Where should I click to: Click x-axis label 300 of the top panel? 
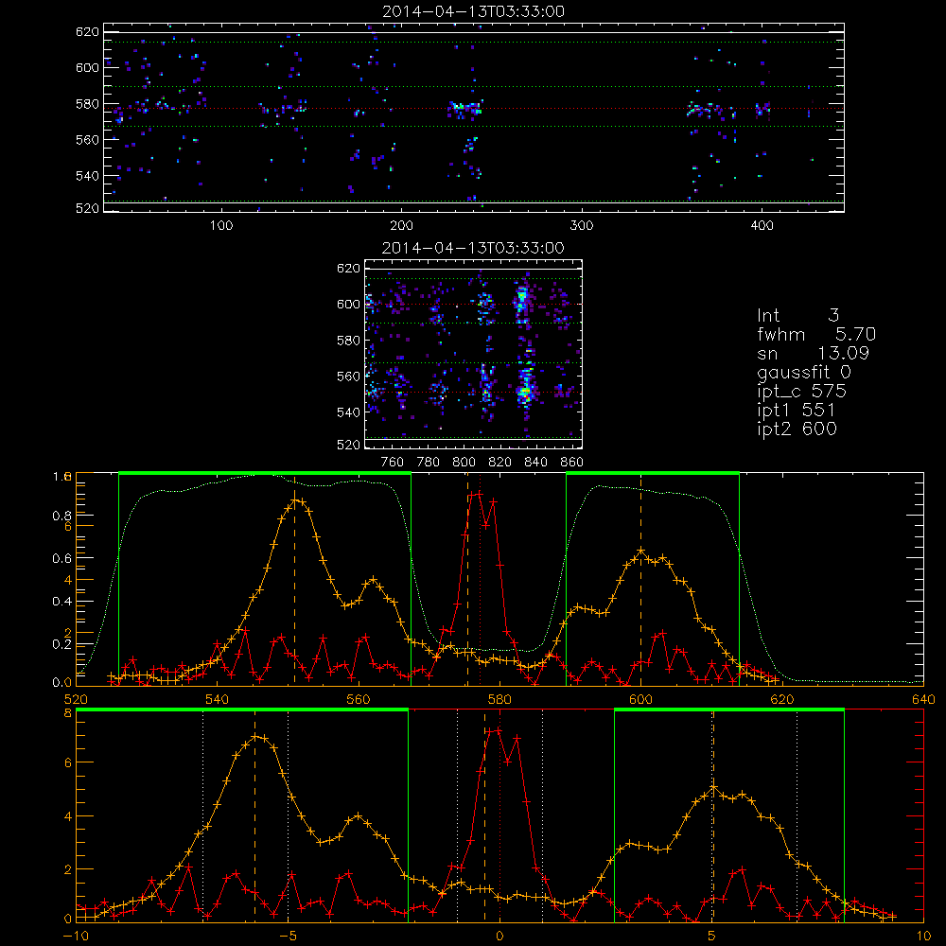tap(582, 226)
